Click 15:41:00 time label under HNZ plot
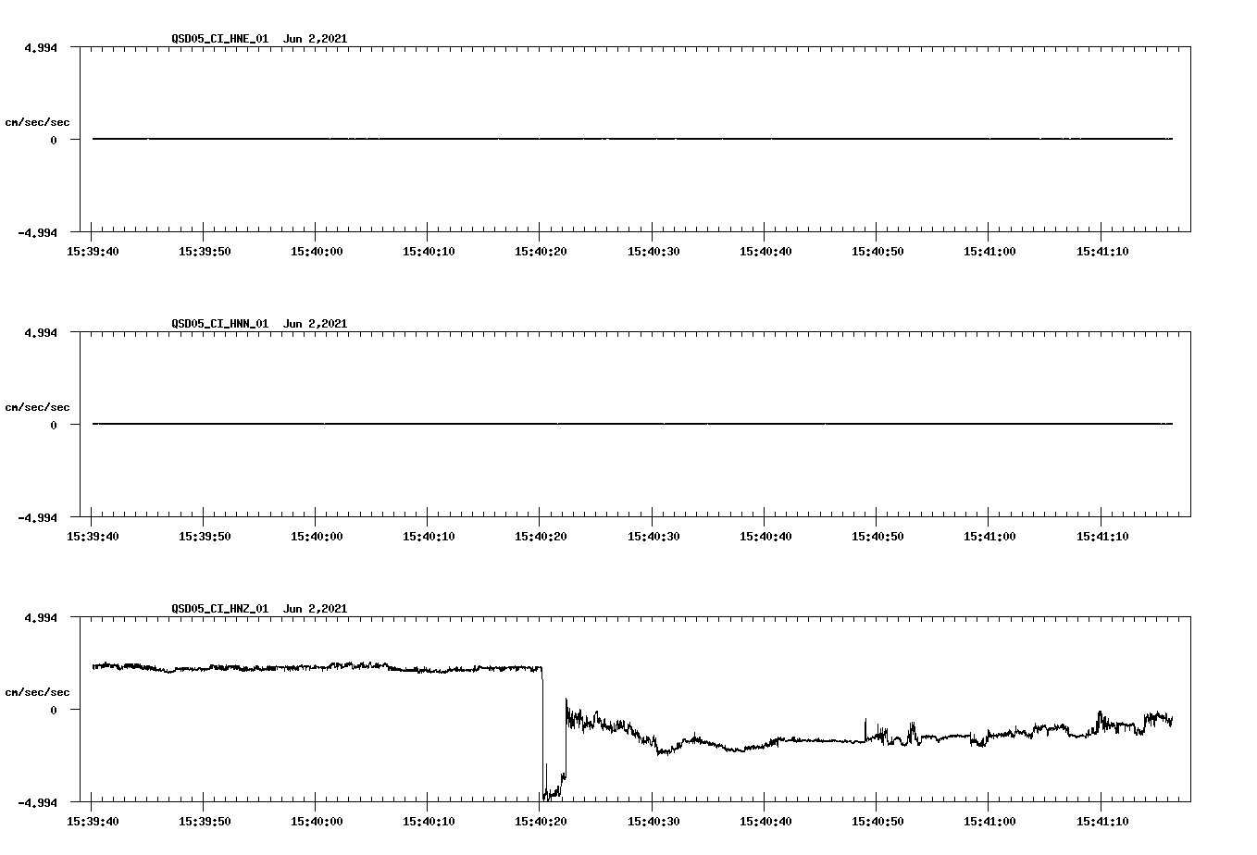 point(989,821)
